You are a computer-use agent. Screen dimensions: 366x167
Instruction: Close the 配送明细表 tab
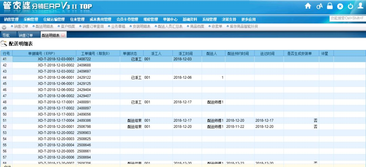click(x=63, y=35)
